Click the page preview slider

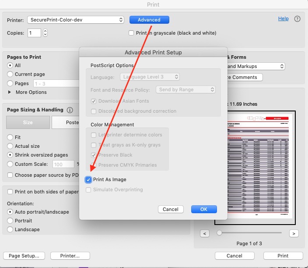click(249, 233)
